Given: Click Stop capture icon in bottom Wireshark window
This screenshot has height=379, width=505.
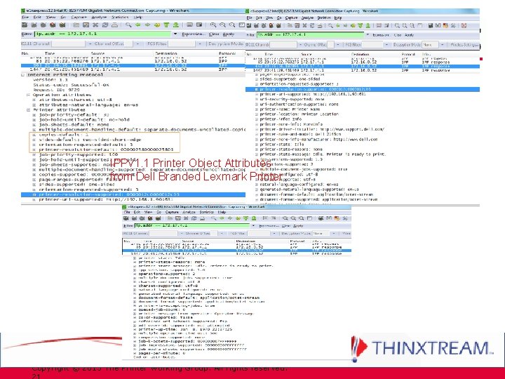Looking at the screenshot, I should (150, 218).
